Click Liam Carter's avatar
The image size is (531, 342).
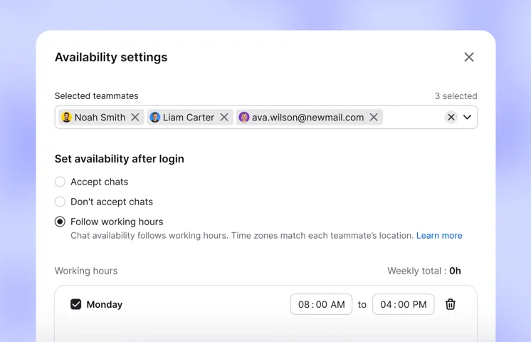[x=154, y=118]
